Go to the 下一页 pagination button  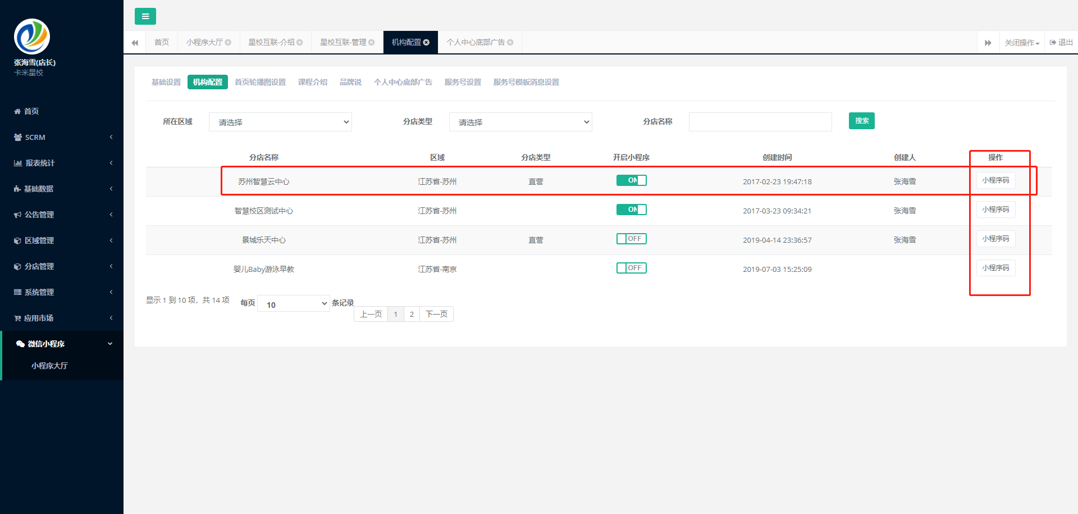point(436,314)
